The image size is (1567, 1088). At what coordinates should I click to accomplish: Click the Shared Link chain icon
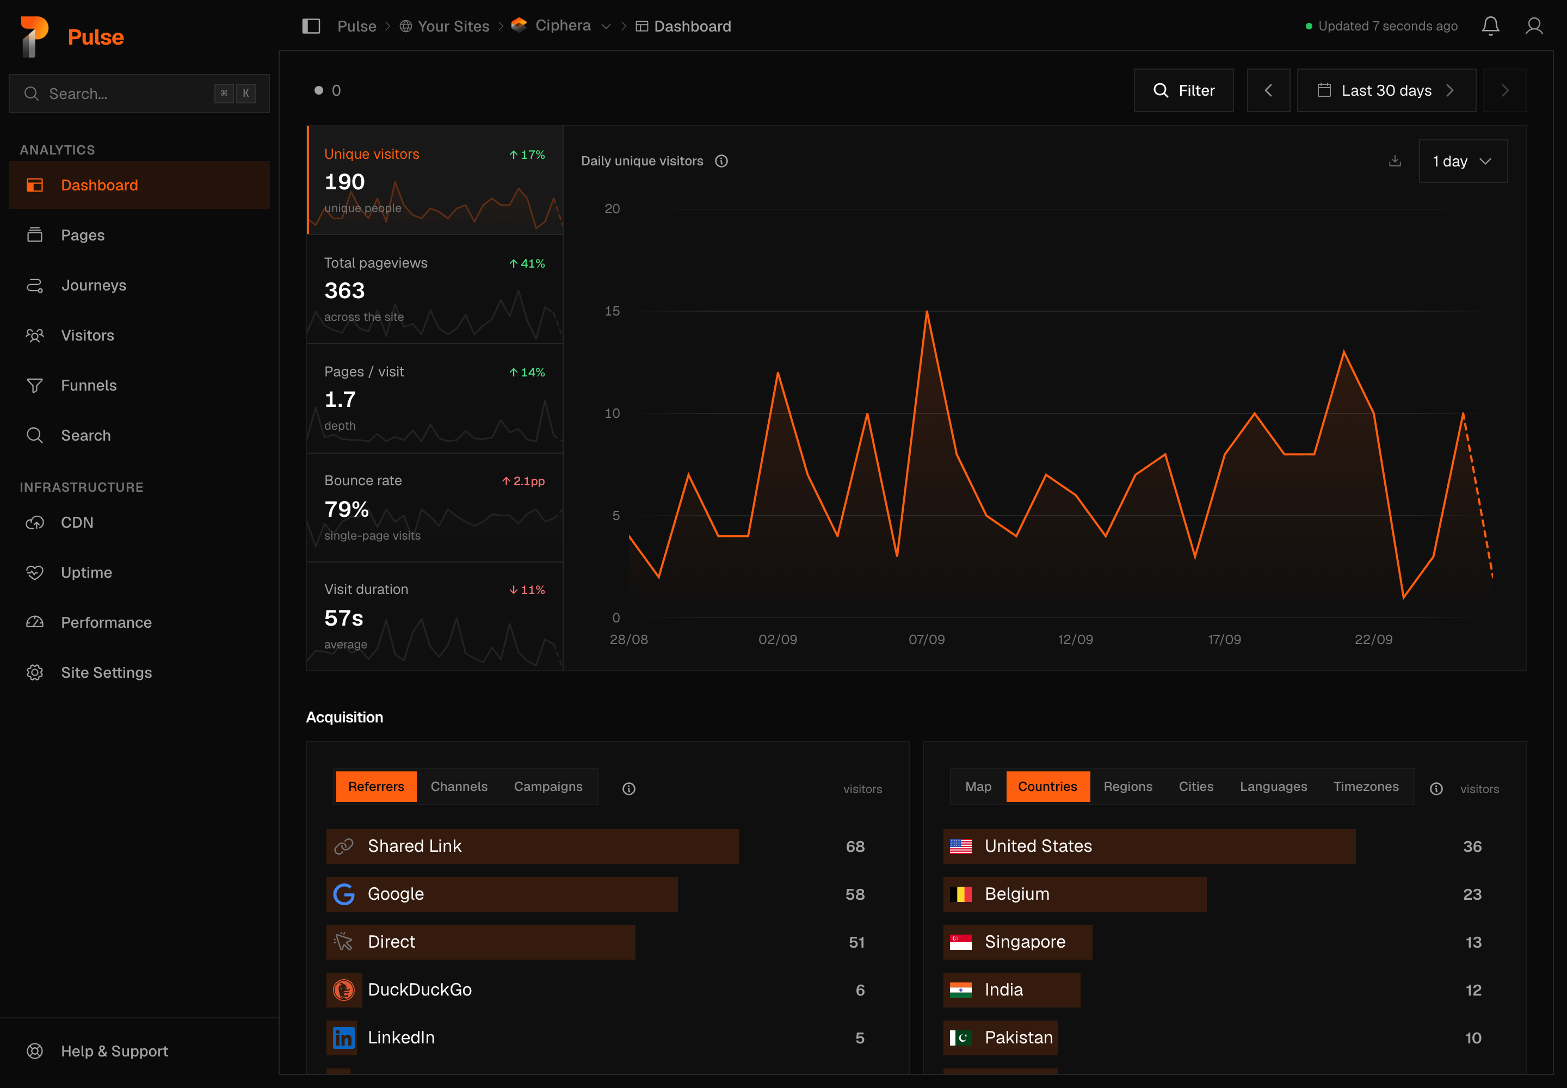[344, 846]
